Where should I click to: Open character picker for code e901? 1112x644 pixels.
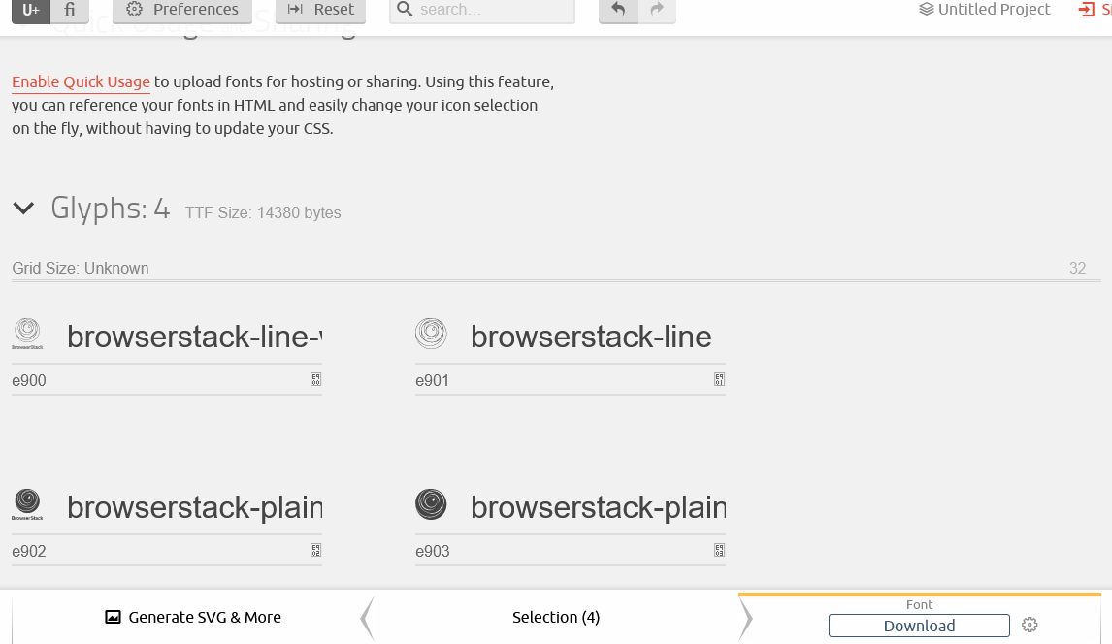pos(719,380)
